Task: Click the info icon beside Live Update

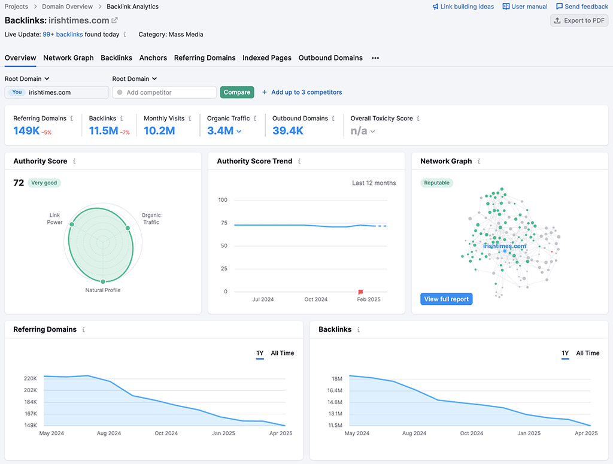Action: (x=125, y=34)
